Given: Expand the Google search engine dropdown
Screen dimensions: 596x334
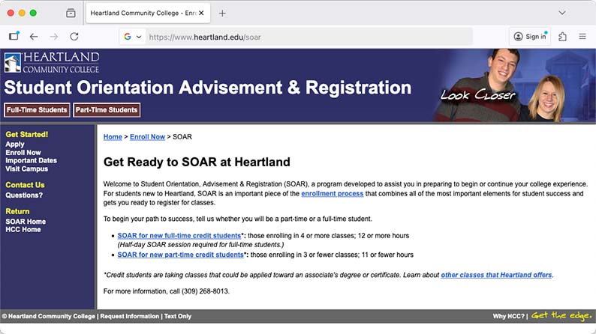Looking at the screenshot, I should (x=133, y=37).
